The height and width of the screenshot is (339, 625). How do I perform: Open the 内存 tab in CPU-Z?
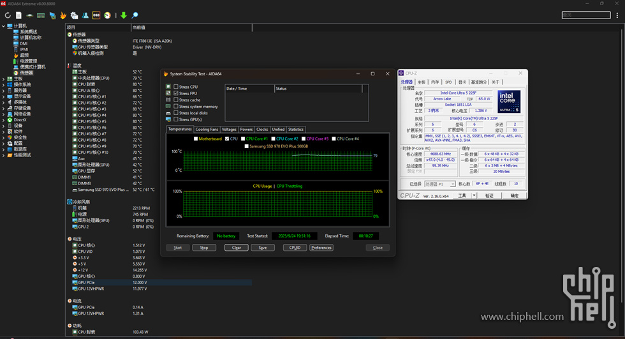(x=435, y=82)
